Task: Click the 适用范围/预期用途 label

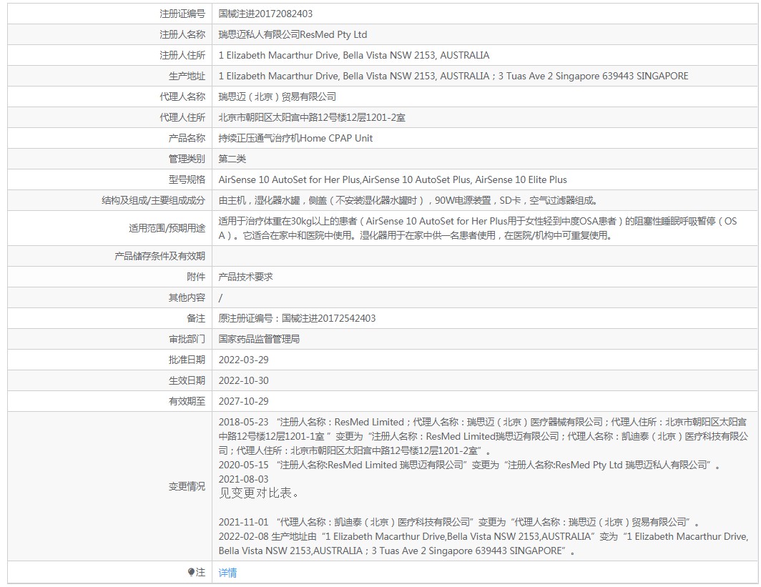Action: click(x=167, y=228)
